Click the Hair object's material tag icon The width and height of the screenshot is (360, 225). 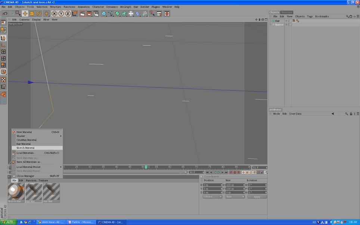pos(294,21)
